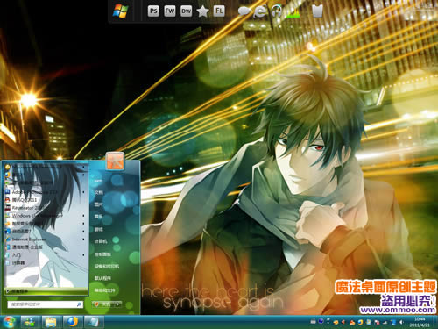Expand the 入门 jump list arrow

pyautogui.click(x=83, y=255)
